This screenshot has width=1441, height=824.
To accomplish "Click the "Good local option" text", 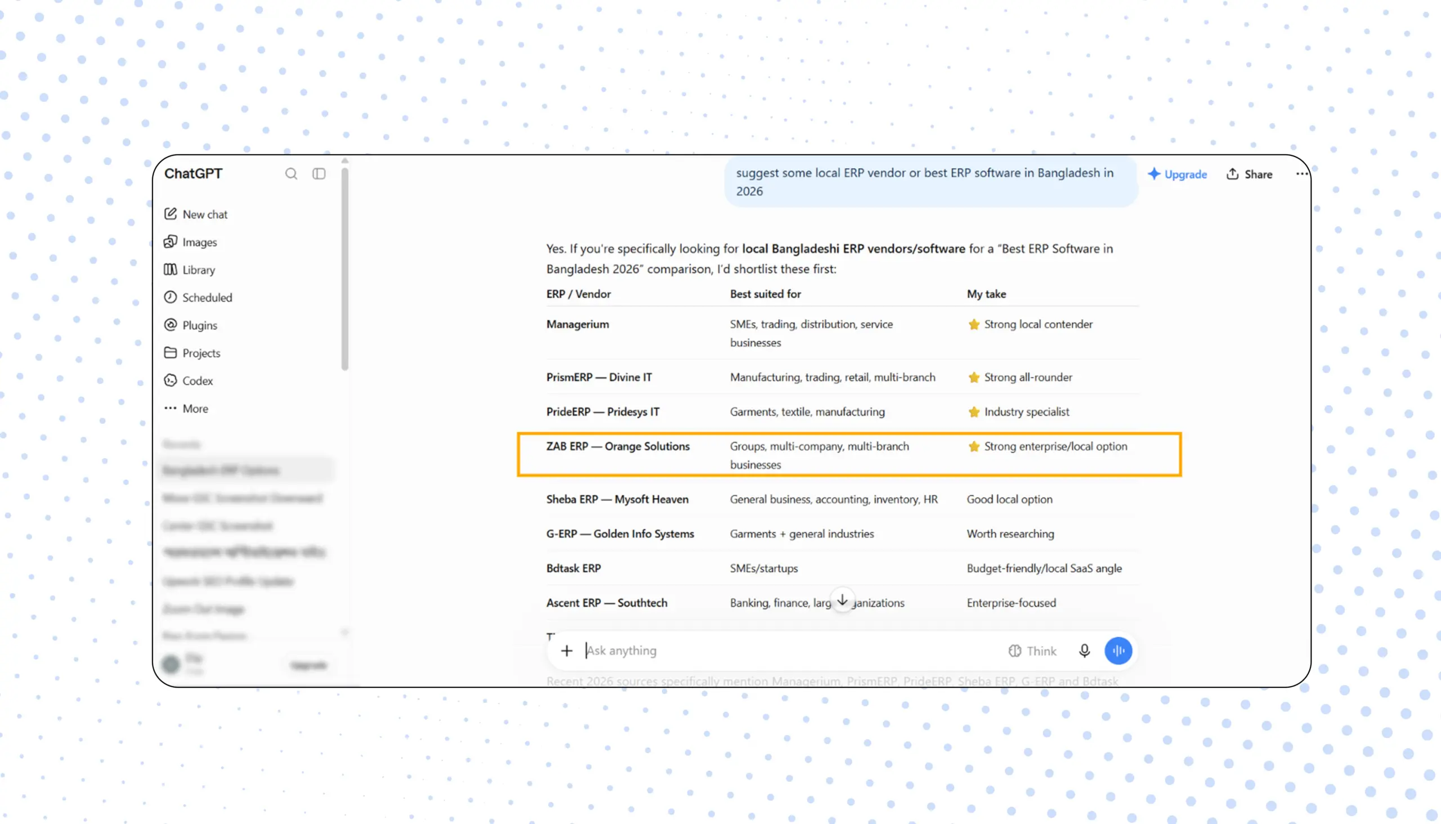I will [1010, 500].
